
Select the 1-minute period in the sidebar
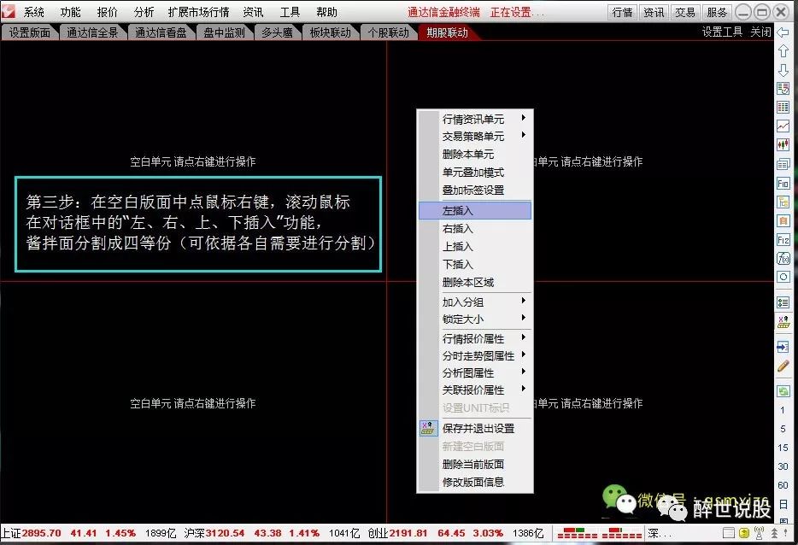click(783, 410)
